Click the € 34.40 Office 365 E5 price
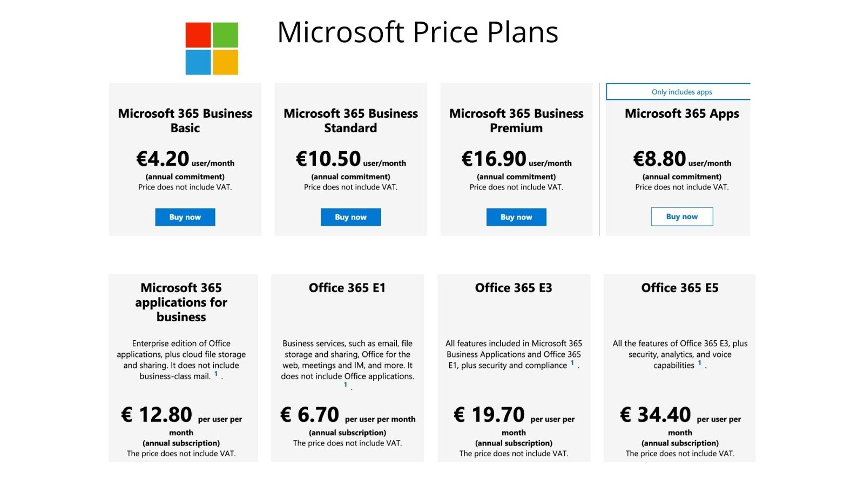This screenshot has height=486, width=864. tap(680, 415)
